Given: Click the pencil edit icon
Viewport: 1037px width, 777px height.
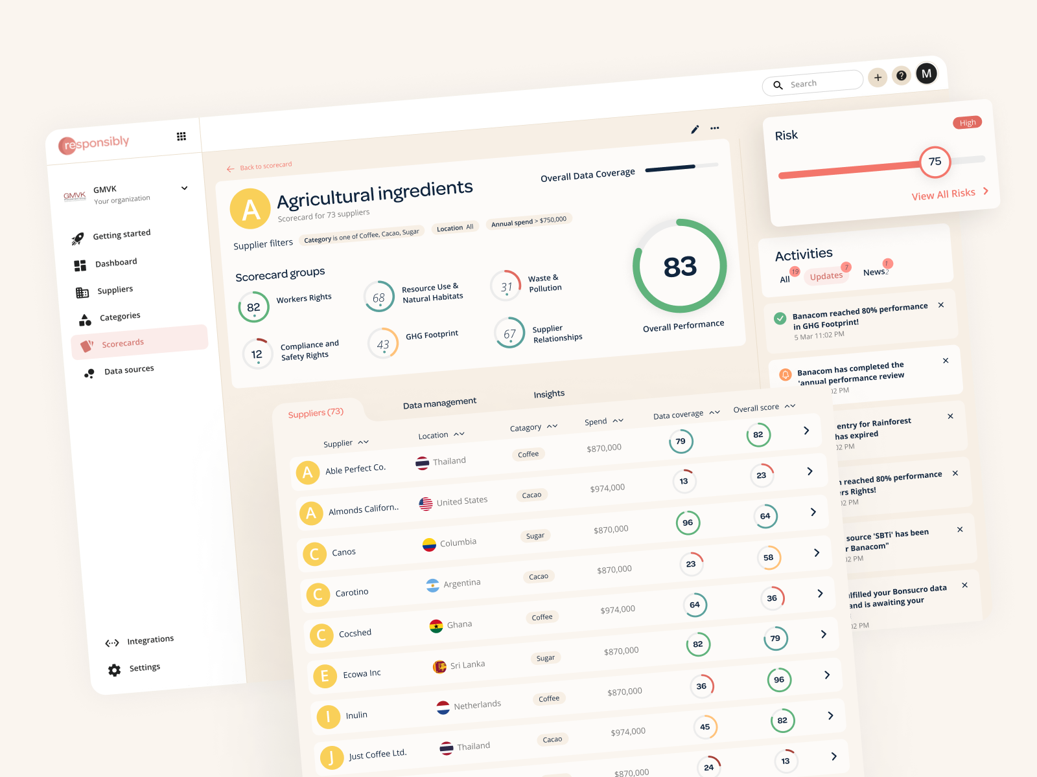Looking at the screenshot, I should coord(695,129).
